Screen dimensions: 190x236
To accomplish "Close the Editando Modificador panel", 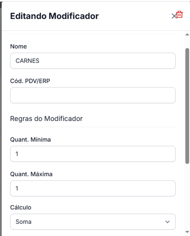I will 174,16.
